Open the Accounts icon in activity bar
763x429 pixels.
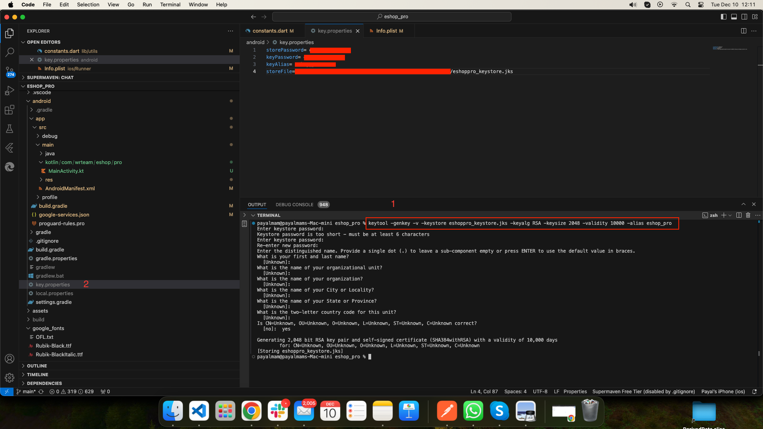(10, 359)
